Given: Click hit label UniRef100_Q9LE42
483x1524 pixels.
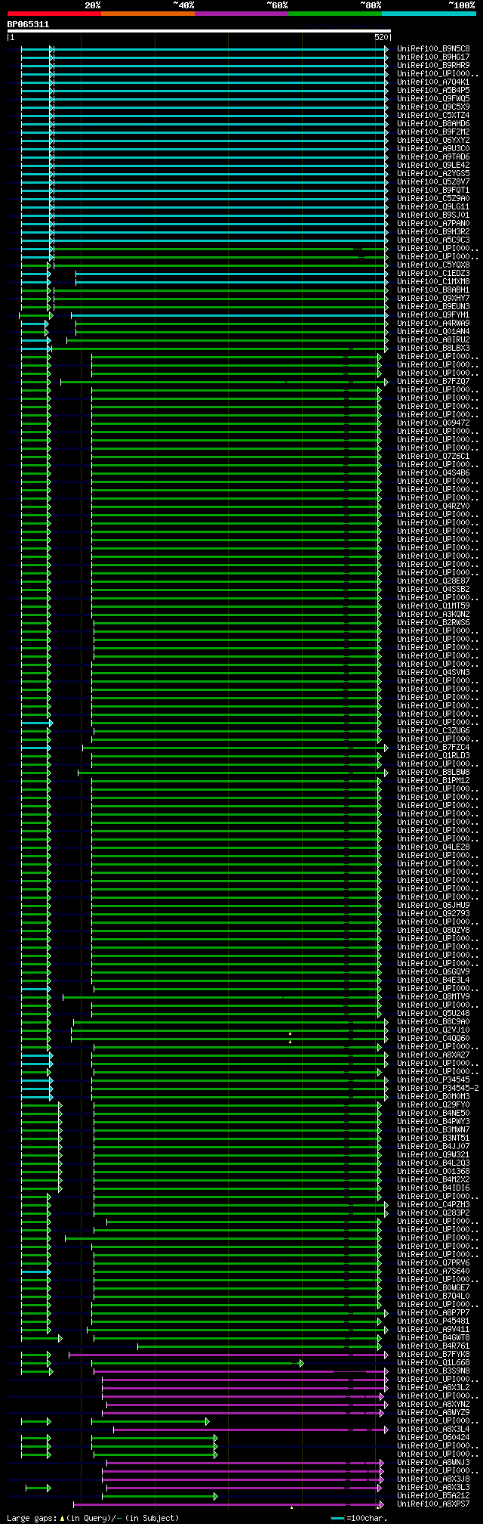Looking at the screenshot, I should point(433,166).
